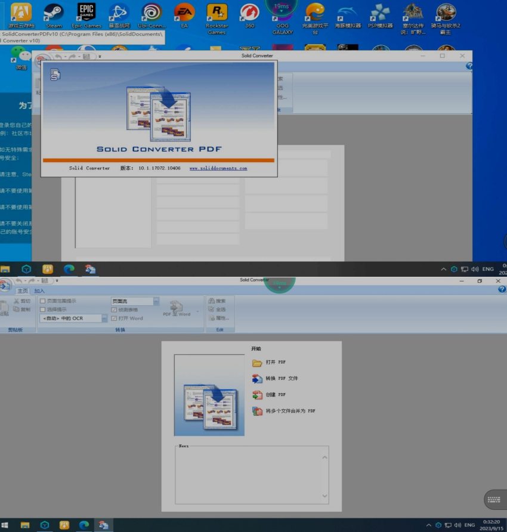Select the PSP模拟器 desktop icon
507x532 pixels.
pos(380,16)
